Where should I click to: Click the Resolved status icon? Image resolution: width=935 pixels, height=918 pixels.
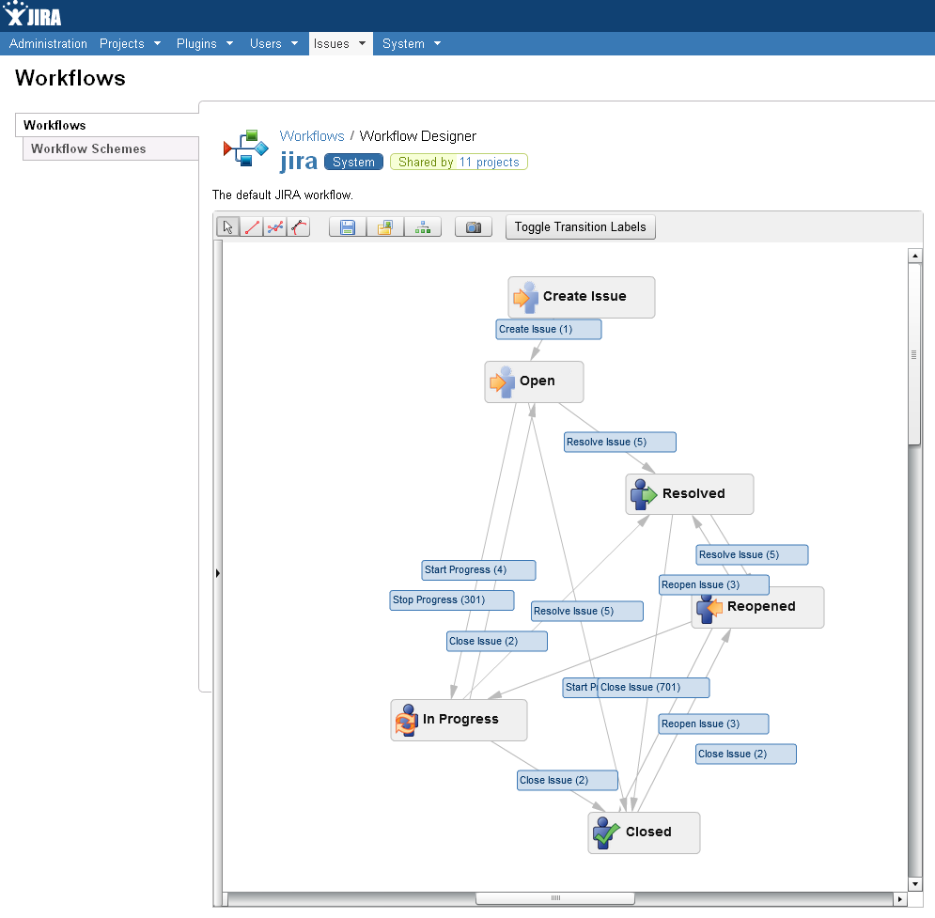coord(644,494)
